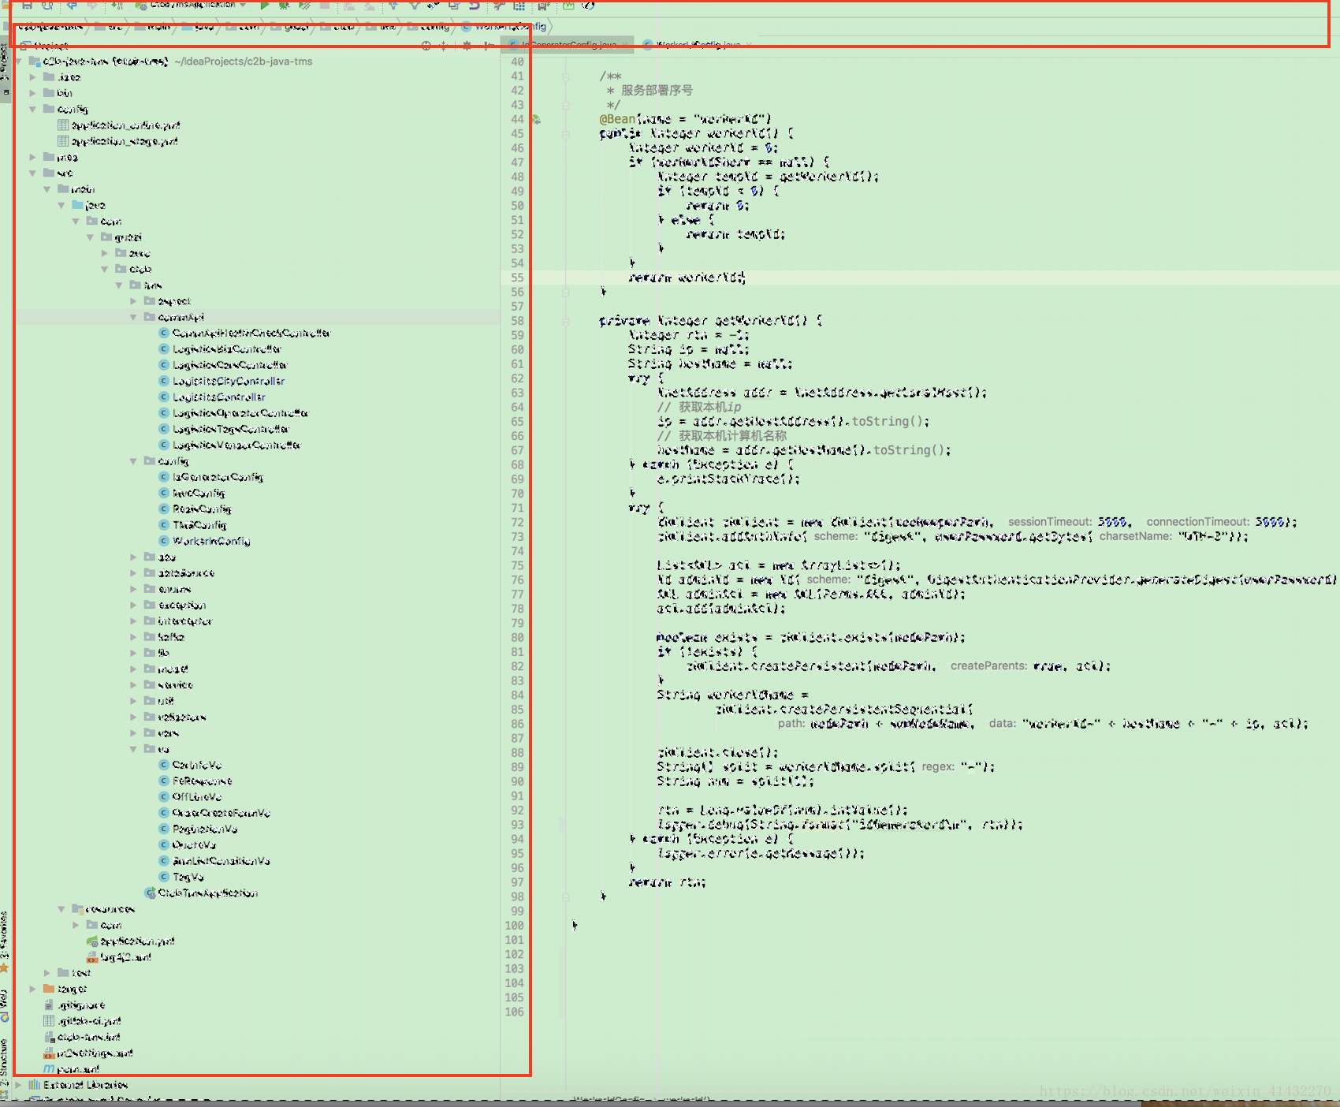Click the Debug bug icon in toolbar

pyautogui.click(x=285, y=5)
